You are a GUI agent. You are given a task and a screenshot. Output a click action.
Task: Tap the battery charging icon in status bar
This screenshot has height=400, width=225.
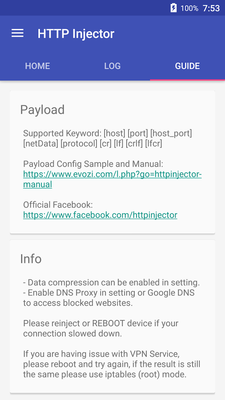[x=173, y=8]
